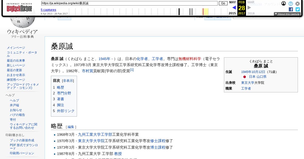Close the Wayback toolbar

coord(298,4)
